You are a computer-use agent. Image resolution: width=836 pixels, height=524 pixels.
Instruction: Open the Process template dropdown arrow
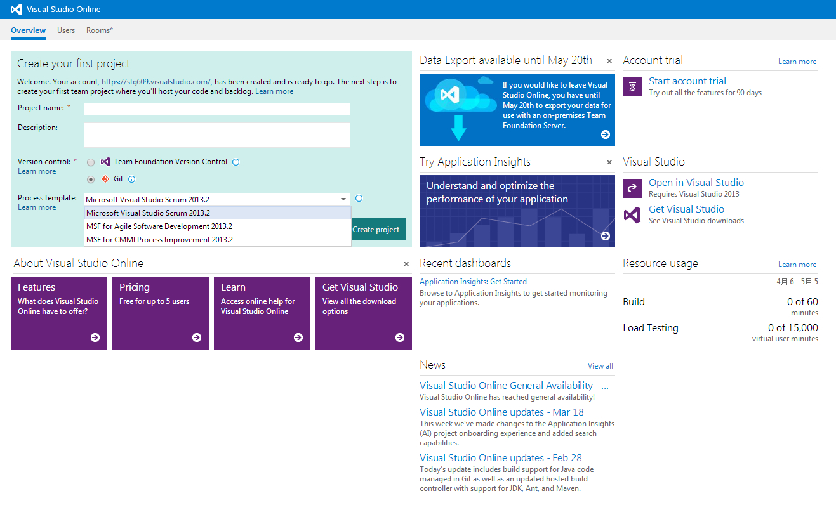click(x=343, y=199)
